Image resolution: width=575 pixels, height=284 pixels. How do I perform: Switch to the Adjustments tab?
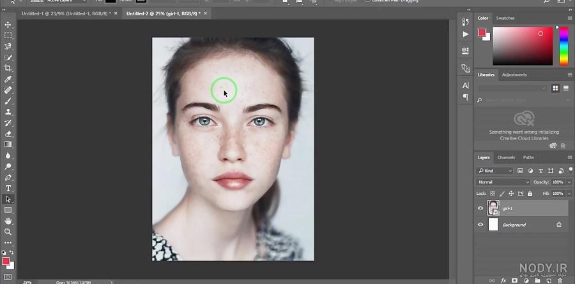pos(514,75)
